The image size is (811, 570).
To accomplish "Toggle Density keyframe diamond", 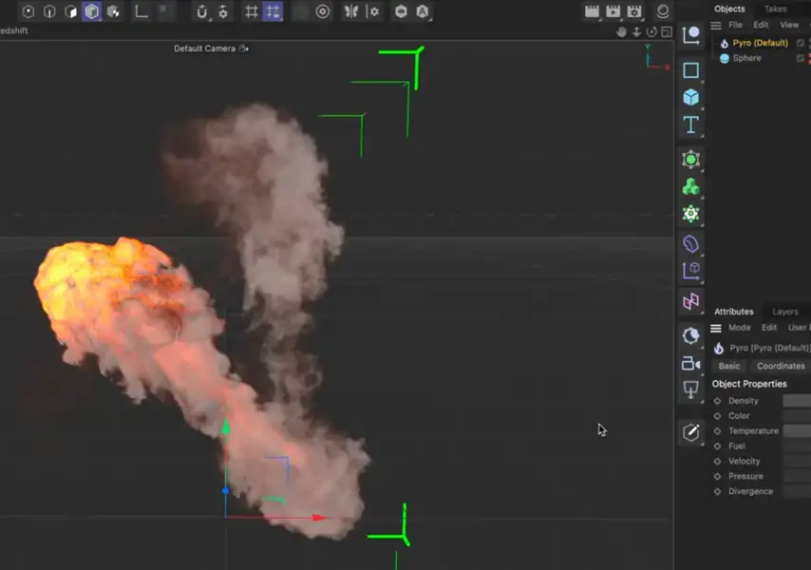I will pos(718,401).
